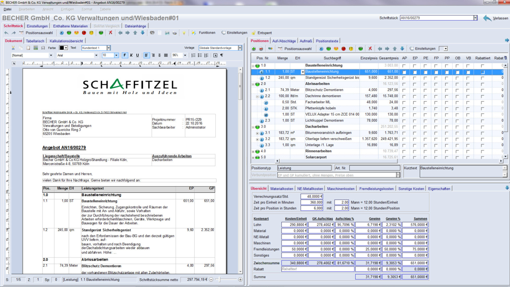Toggle PP checkbox for row 2.3 Lichtkuppel

click(447, 121)
